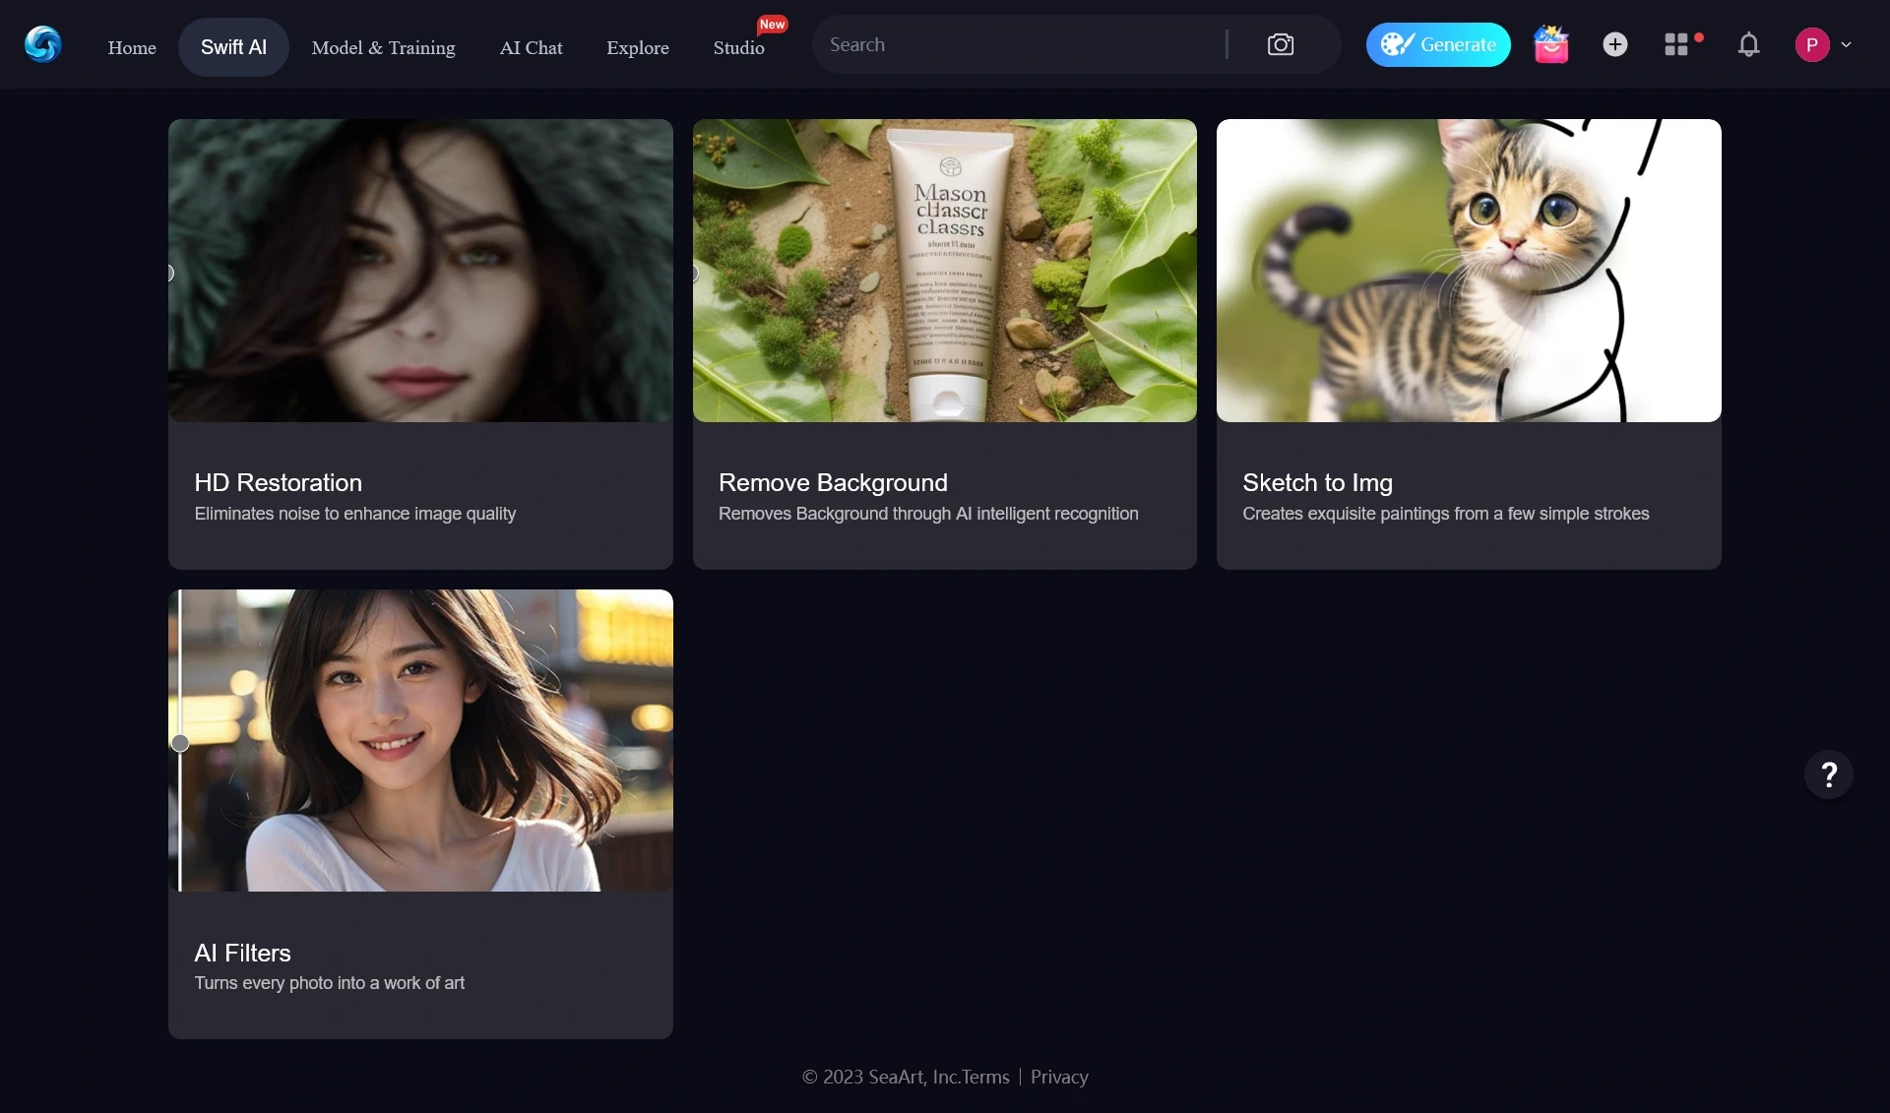
Task: Click the camera search icon
Action: pos(1281,43)
